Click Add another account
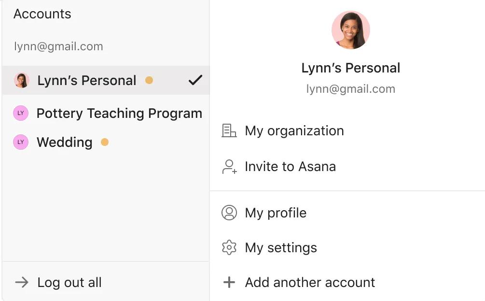The width and height of the screenshot is (485, 301). tap(310, 283)
